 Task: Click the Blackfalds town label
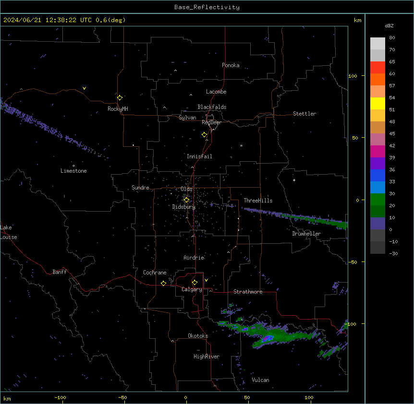click(x=212, y=107)
